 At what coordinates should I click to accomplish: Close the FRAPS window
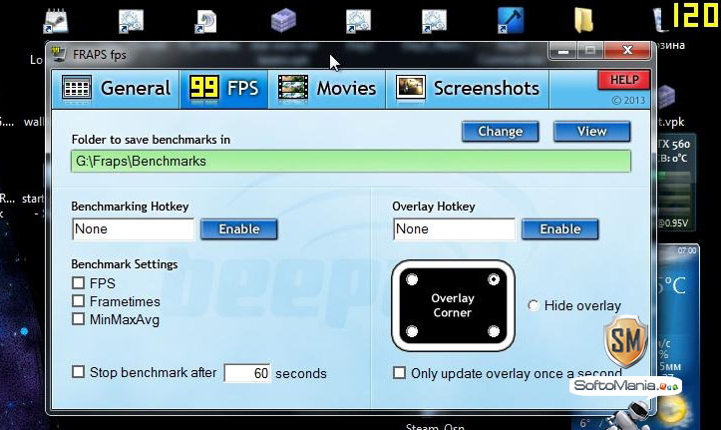[627, 51]
